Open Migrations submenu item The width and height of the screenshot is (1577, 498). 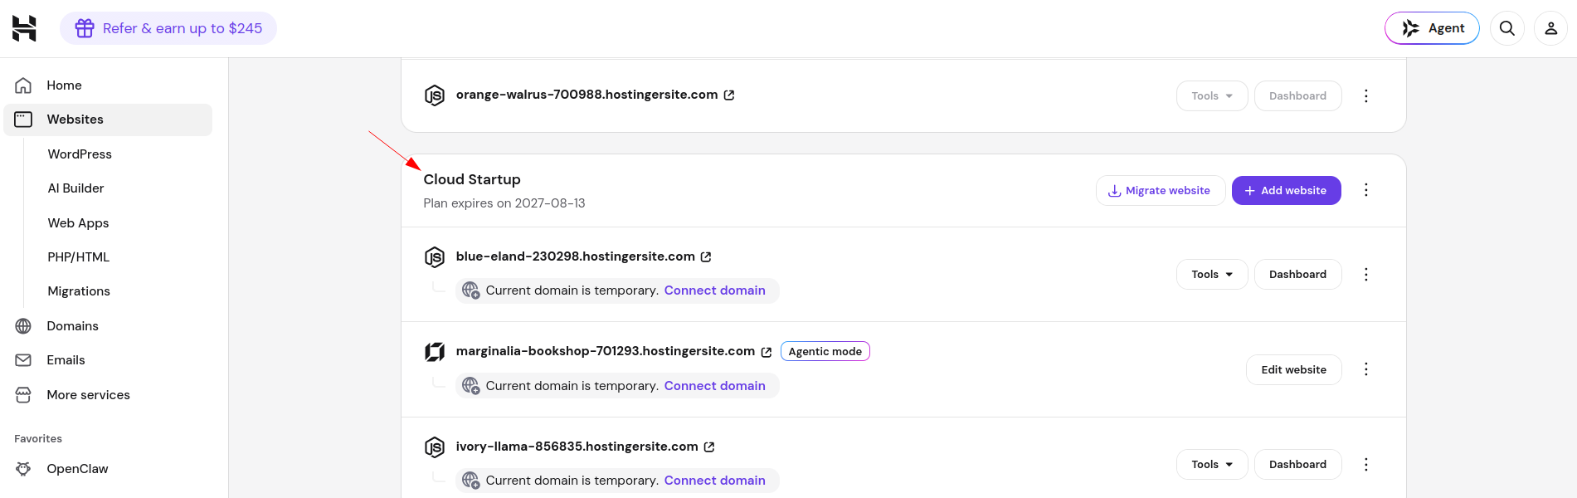coord(79,291)
